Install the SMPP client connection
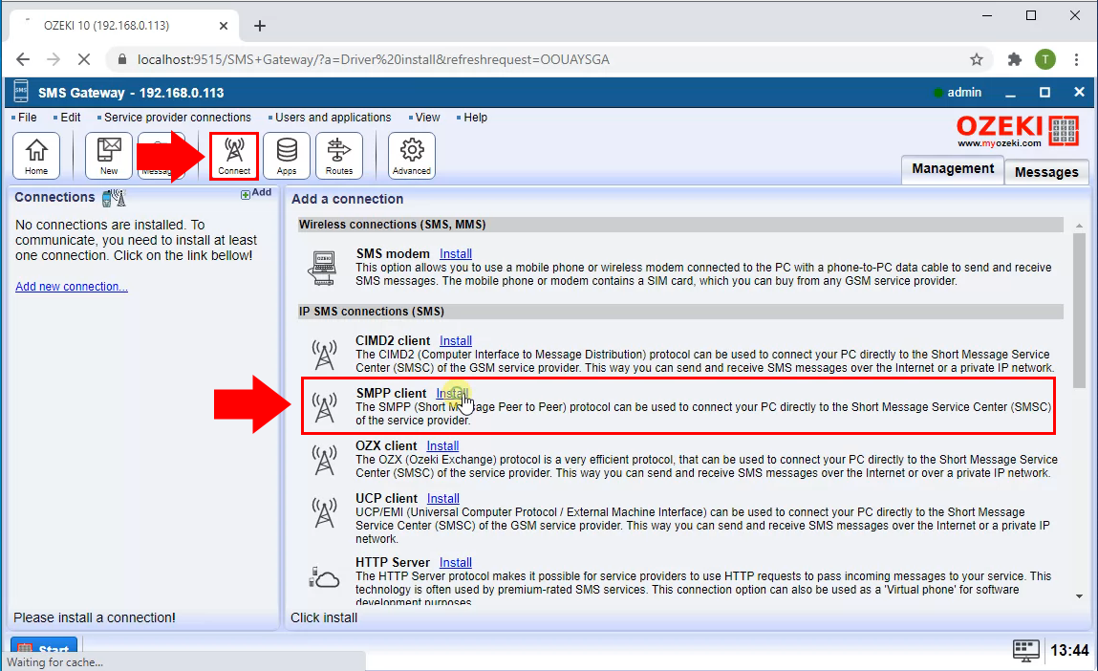 (452, 393)
